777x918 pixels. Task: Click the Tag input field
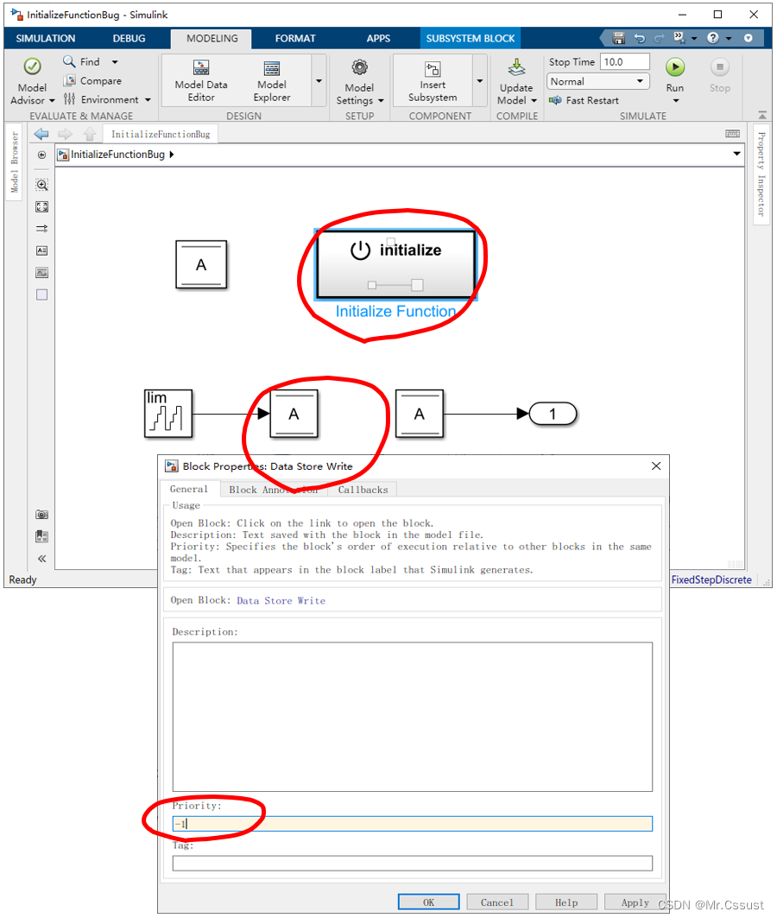click(x=412, y=863)
